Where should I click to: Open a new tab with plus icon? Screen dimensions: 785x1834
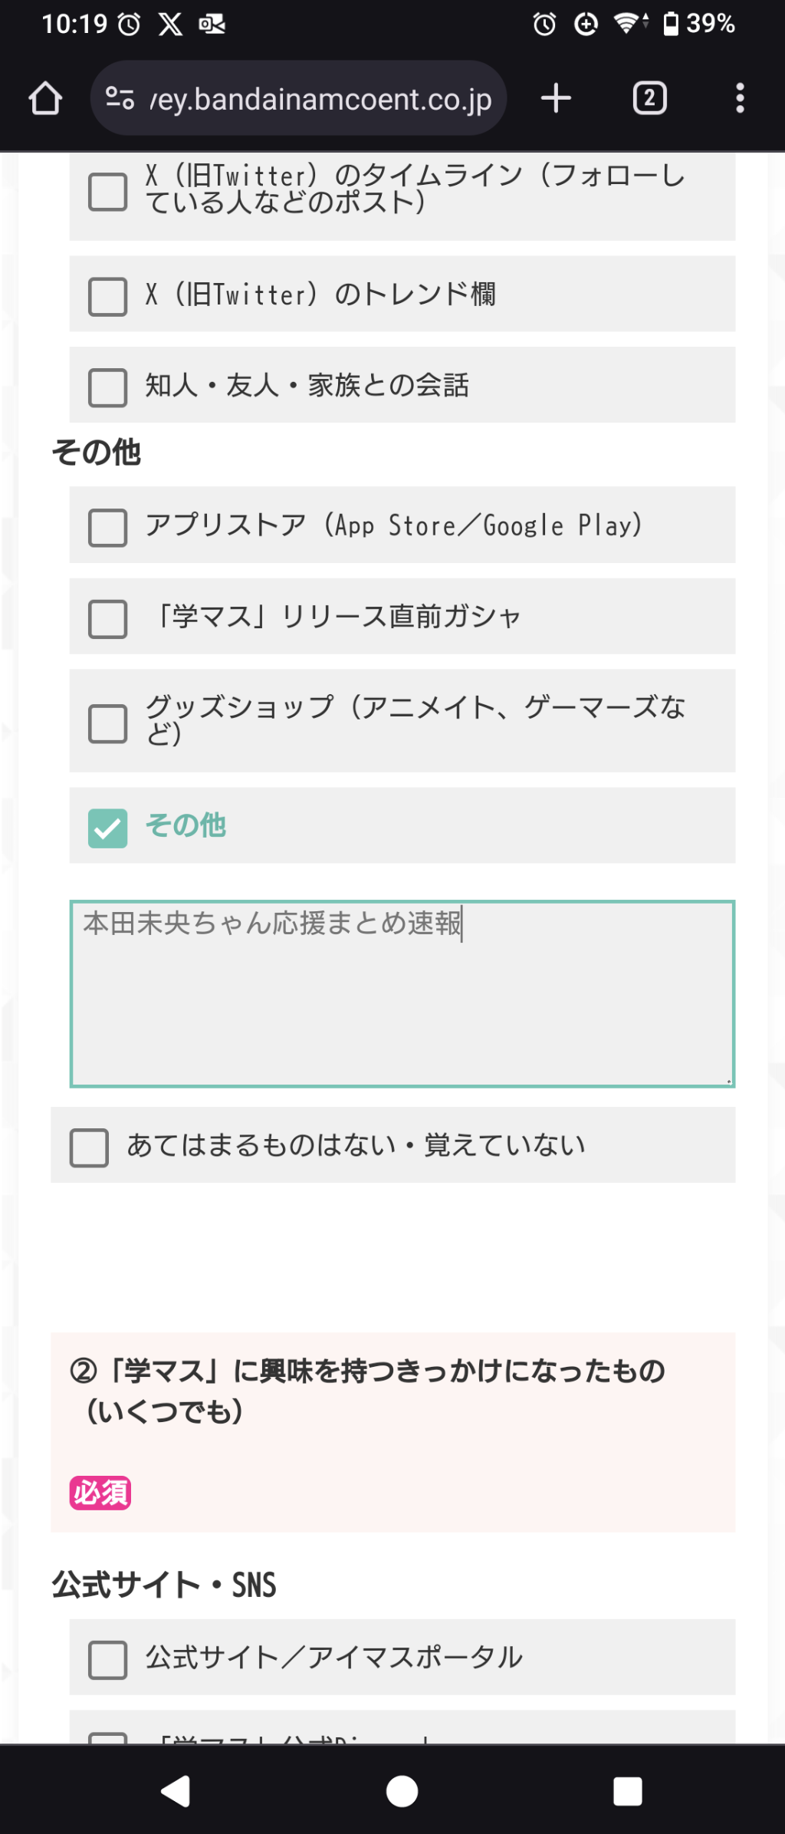(556, 98)
